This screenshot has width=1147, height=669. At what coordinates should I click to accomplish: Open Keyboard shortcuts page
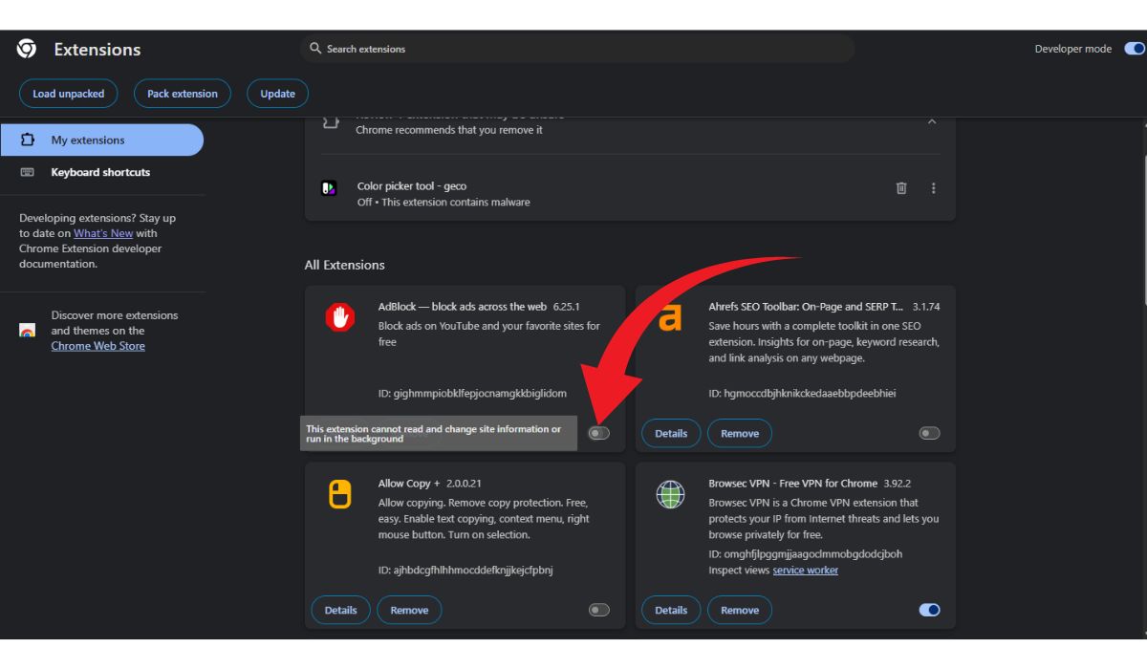[x=101, y=172]
